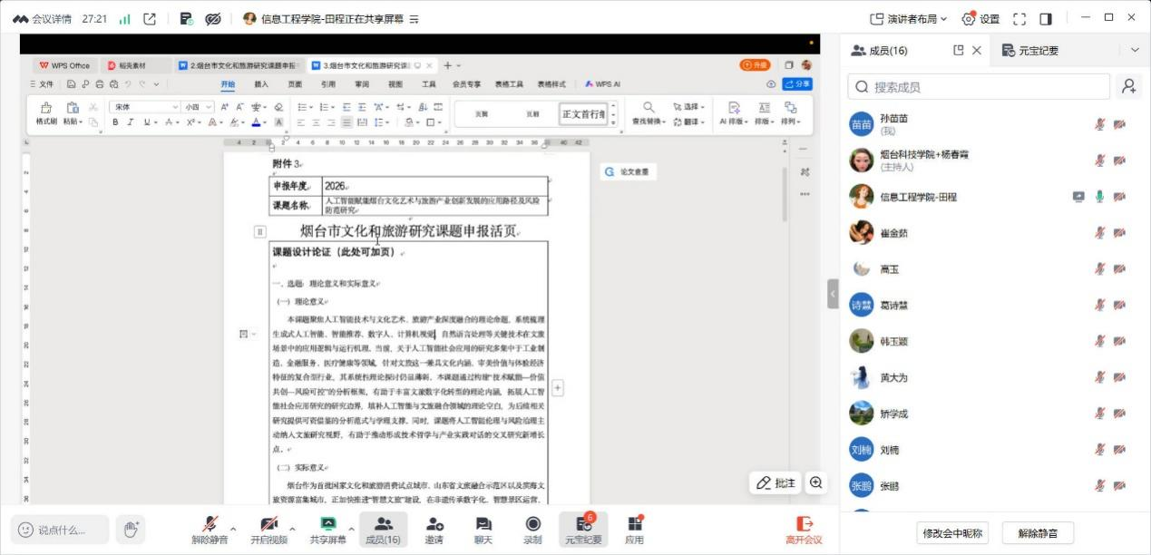Select the 插入 ribbon tab

(261, 84)
